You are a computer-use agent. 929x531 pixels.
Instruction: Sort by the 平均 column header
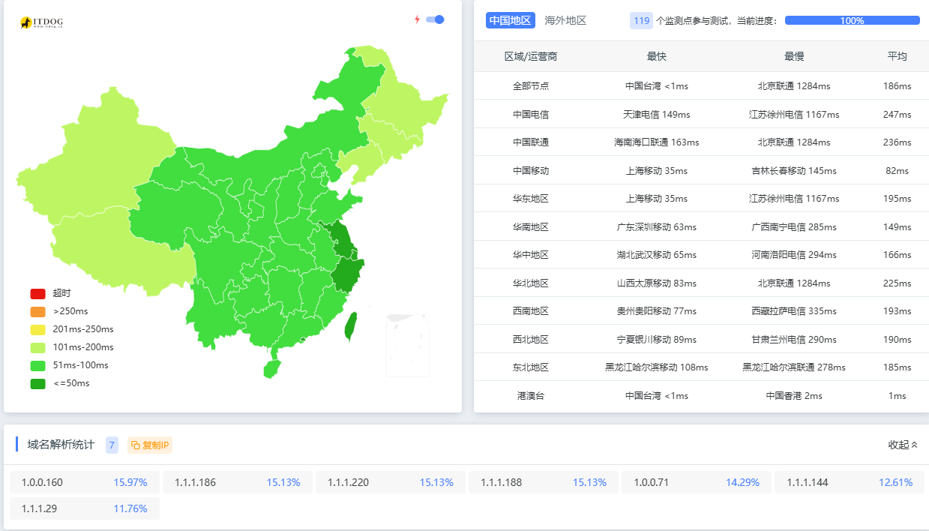point(897,56)
